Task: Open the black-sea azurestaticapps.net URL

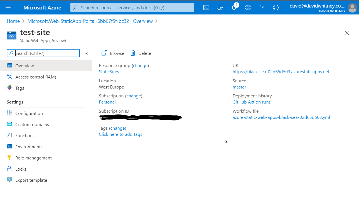Action: 281,72
